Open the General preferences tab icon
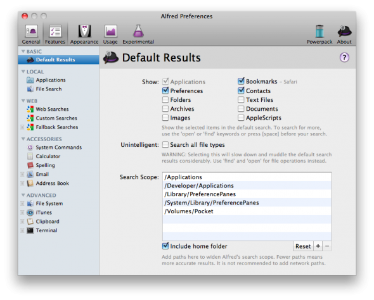The image size is (374, 300). tap(31, 31)
